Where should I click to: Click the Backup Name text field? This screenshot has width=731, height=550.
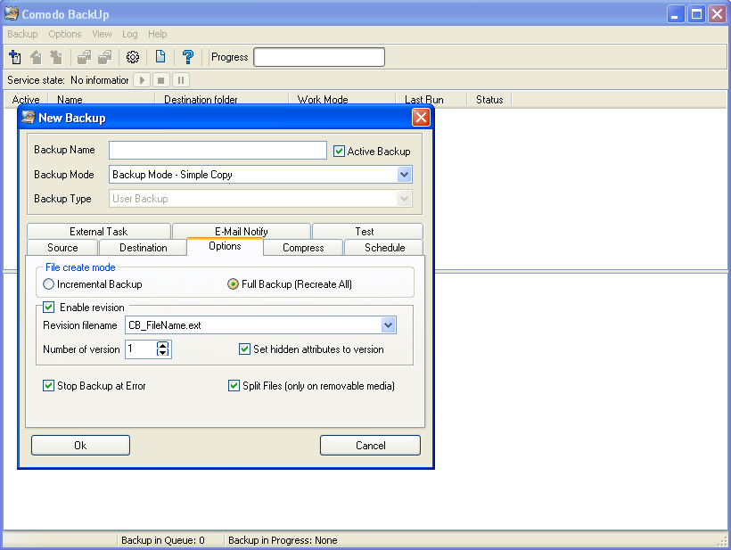(218, 150)
